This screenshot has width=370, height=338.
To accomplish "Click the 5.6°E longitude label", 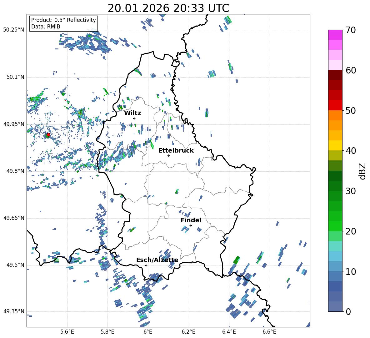I will point(67,332).
